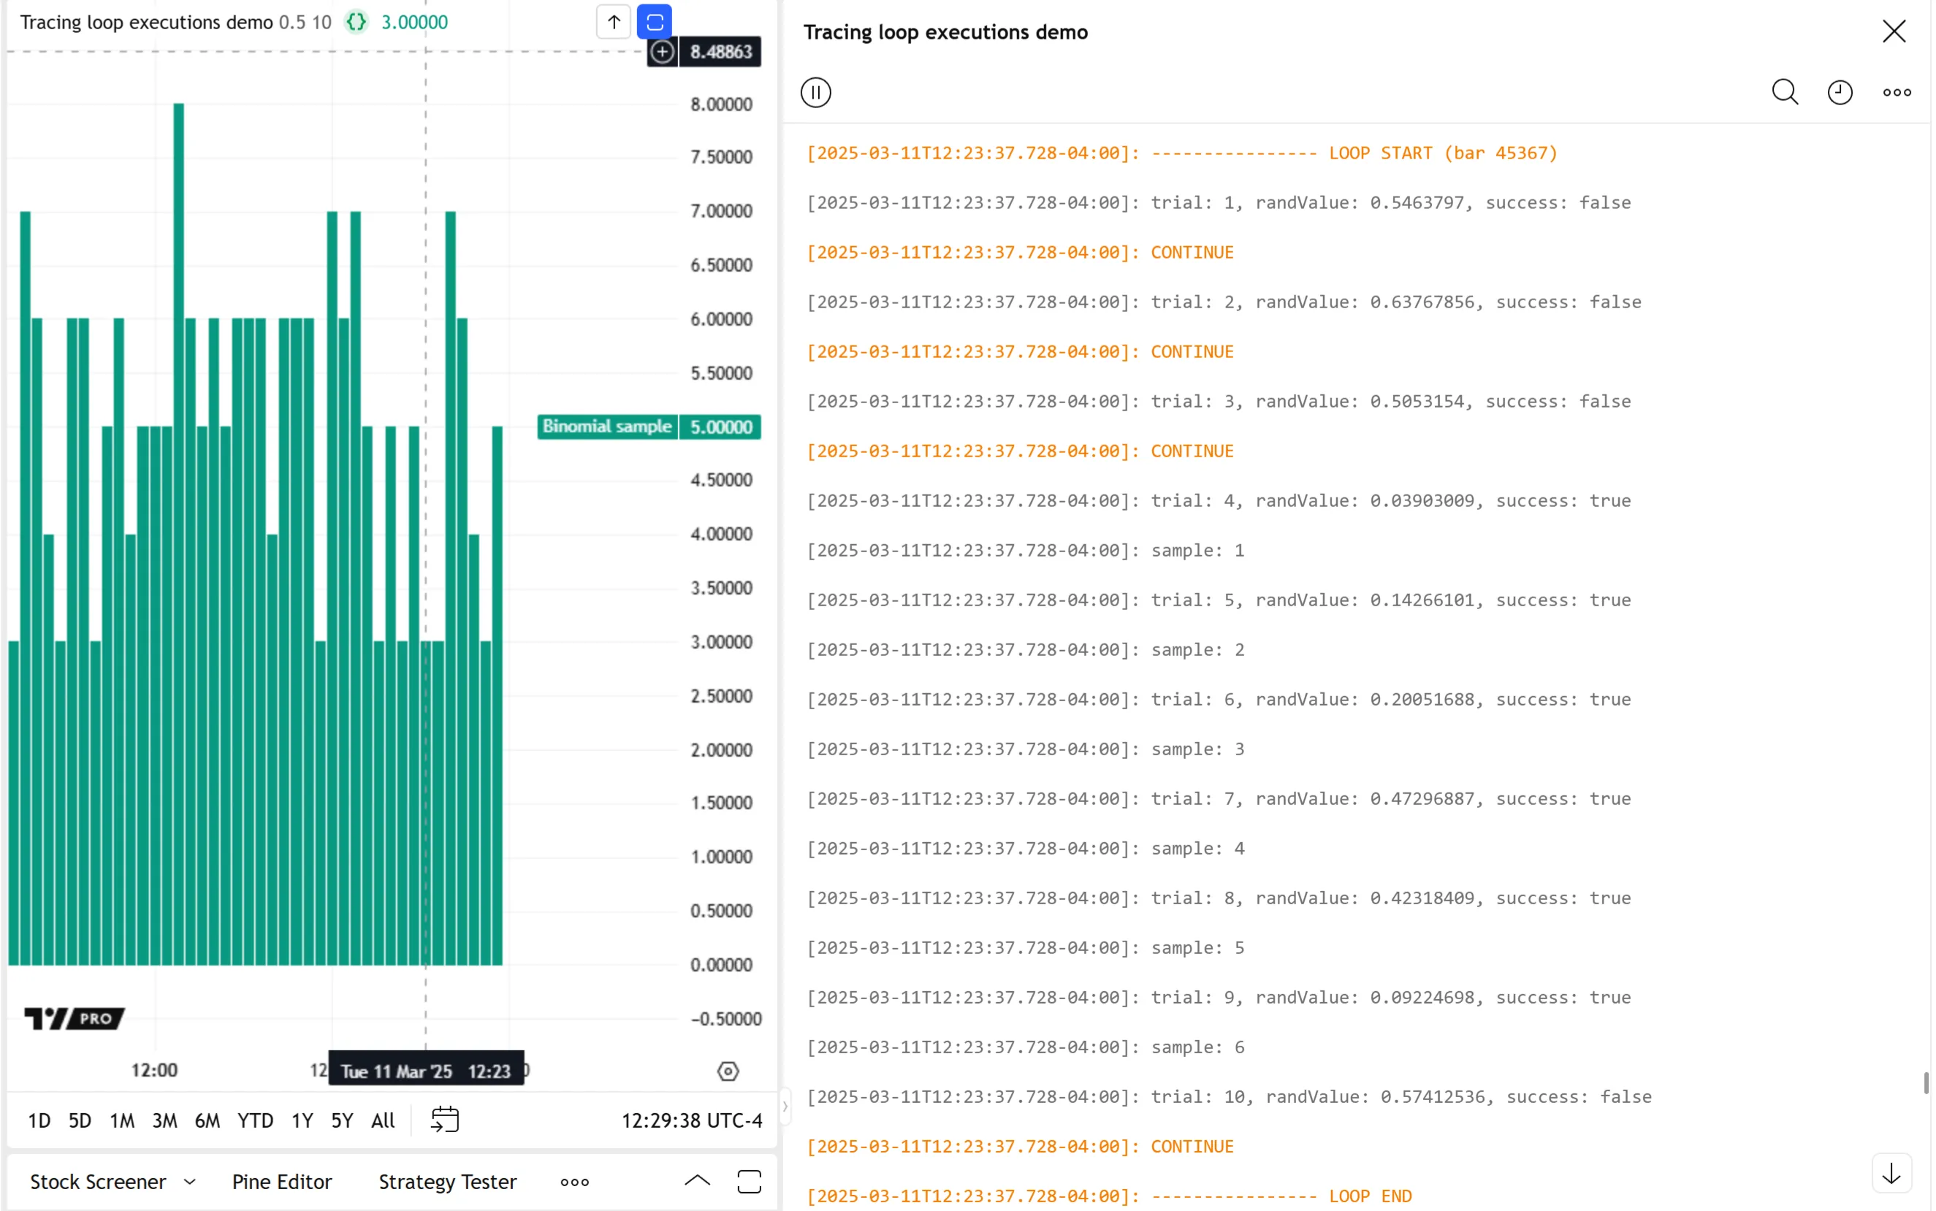Open log start date clock icon
1936x1211 pixels.
1840,92
